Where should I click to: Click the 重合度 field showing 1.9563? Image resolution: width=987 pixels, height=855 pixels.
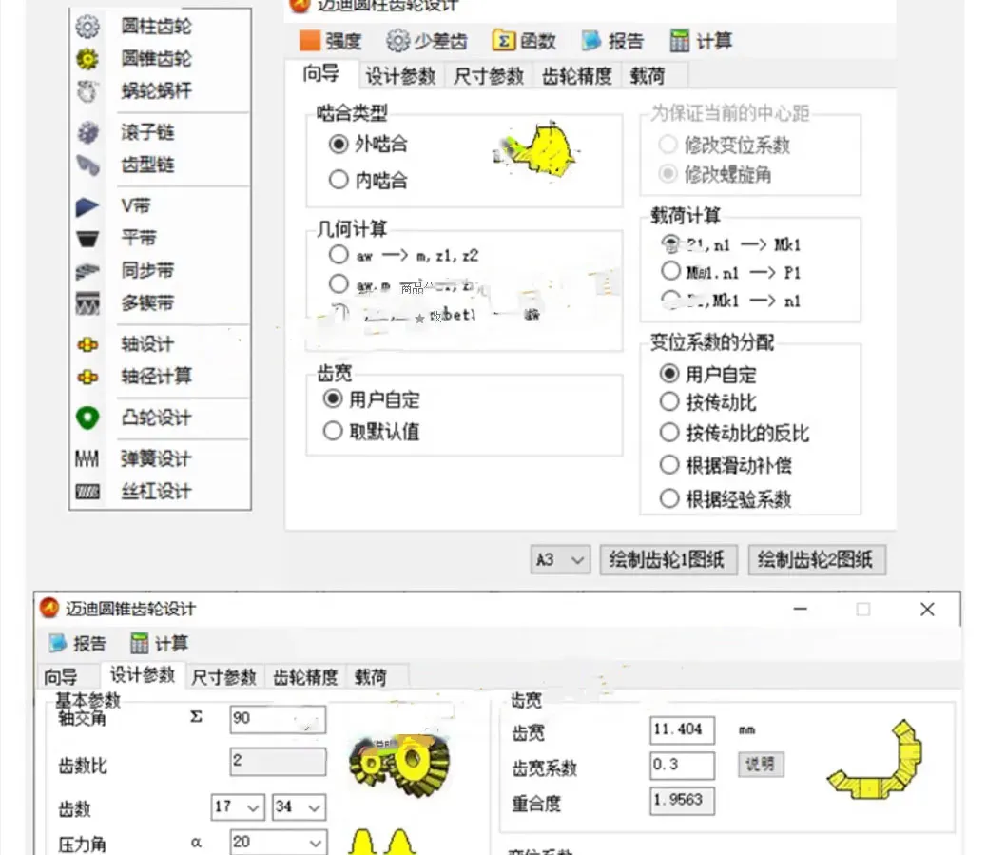point(683,800)
